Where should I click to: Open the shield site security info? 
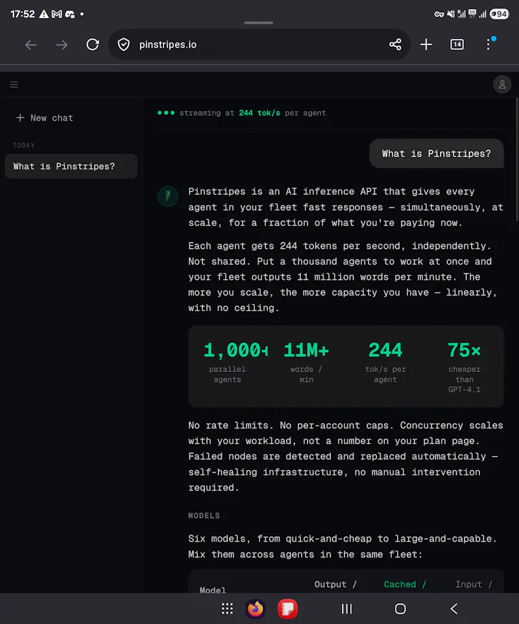coord(124,45)
